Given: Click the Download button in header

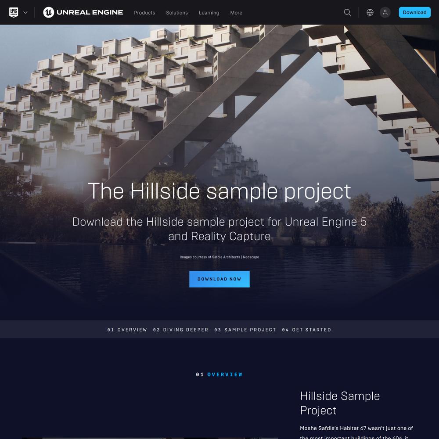Looking at the screenshot, I should [x=415, y=12].
